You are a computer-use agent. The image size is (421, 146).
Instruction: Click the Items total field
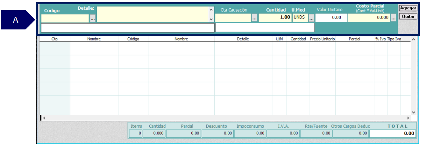tap(135, 133)
